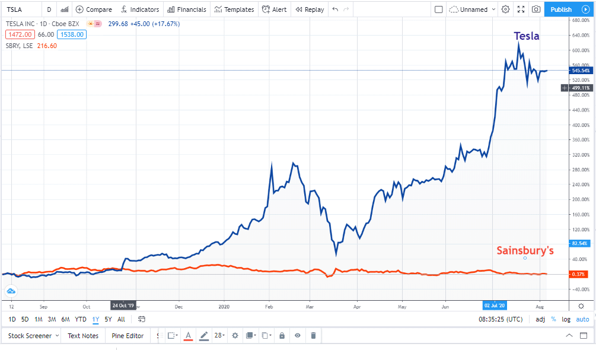Open the 08:35:25 (UTC) timezone menu
The height and width of the screenshot is (350, 596).
pyautogui.click(x=501, y=319)
